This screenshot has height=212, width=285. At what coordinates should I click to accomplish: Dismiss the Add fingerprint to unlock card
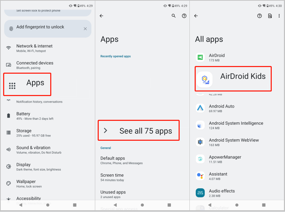(x=85, y=29)
